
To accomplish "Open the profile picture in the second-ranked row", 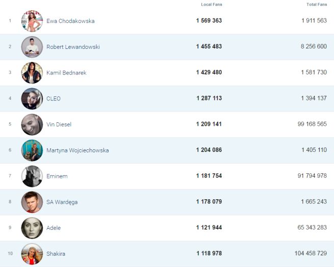I will coord(32,47).
